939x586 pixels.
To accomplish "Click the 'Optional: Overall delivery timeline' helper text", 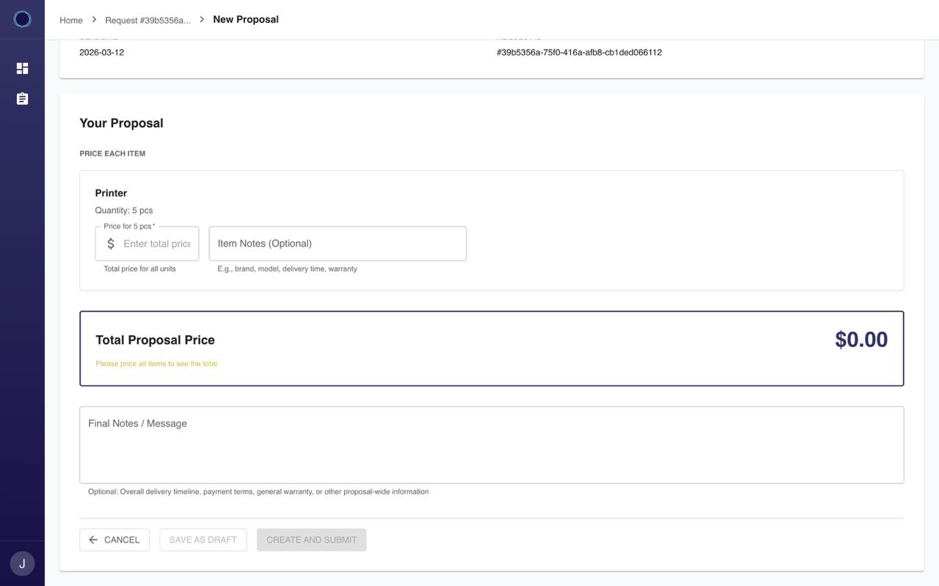I will point(258,492).
